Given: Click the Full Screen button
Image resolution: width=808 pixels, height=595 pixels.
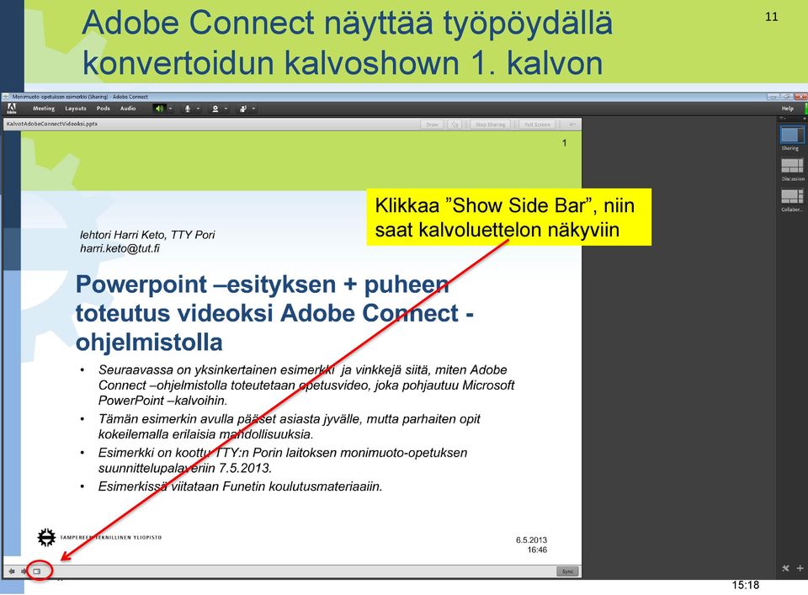Looking at the screenshot, I should (x=537, y=125).
